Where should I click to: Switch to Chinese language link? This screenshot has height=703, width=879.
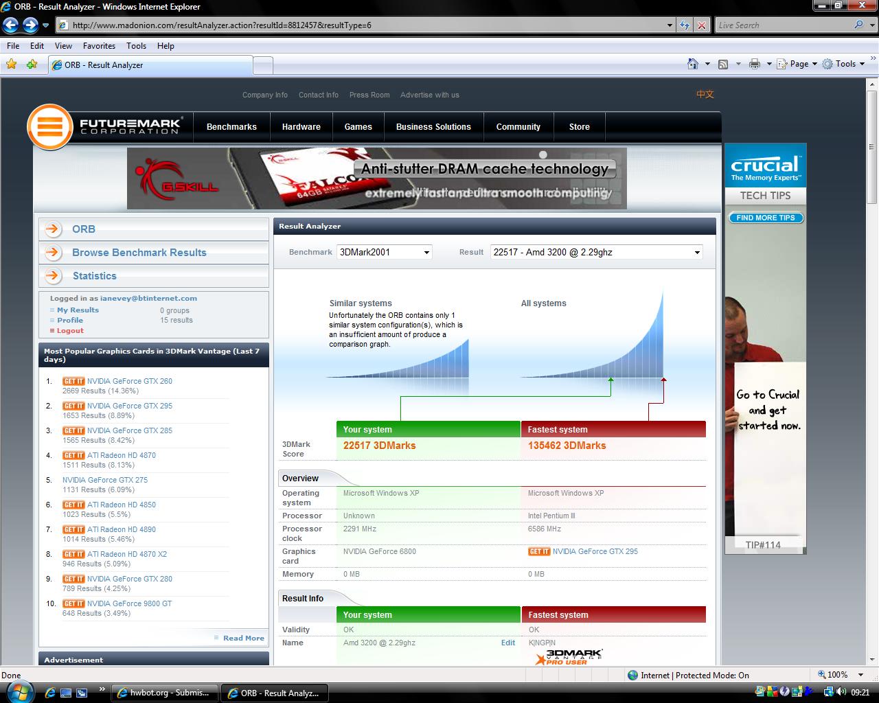[705, 94]
